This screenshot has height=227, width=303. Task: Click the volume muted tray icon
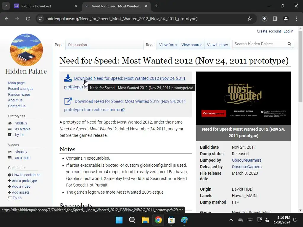coord(267,220)
